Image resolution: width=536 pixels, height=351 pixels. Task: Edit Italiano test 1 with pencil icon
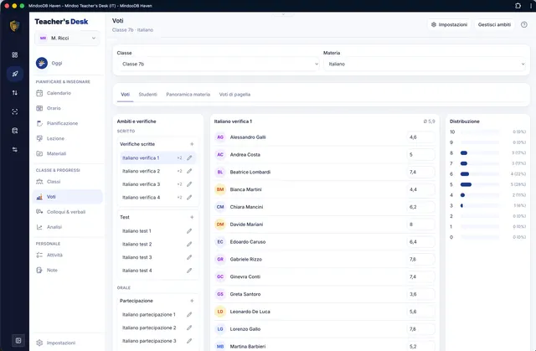coord(189,231)
